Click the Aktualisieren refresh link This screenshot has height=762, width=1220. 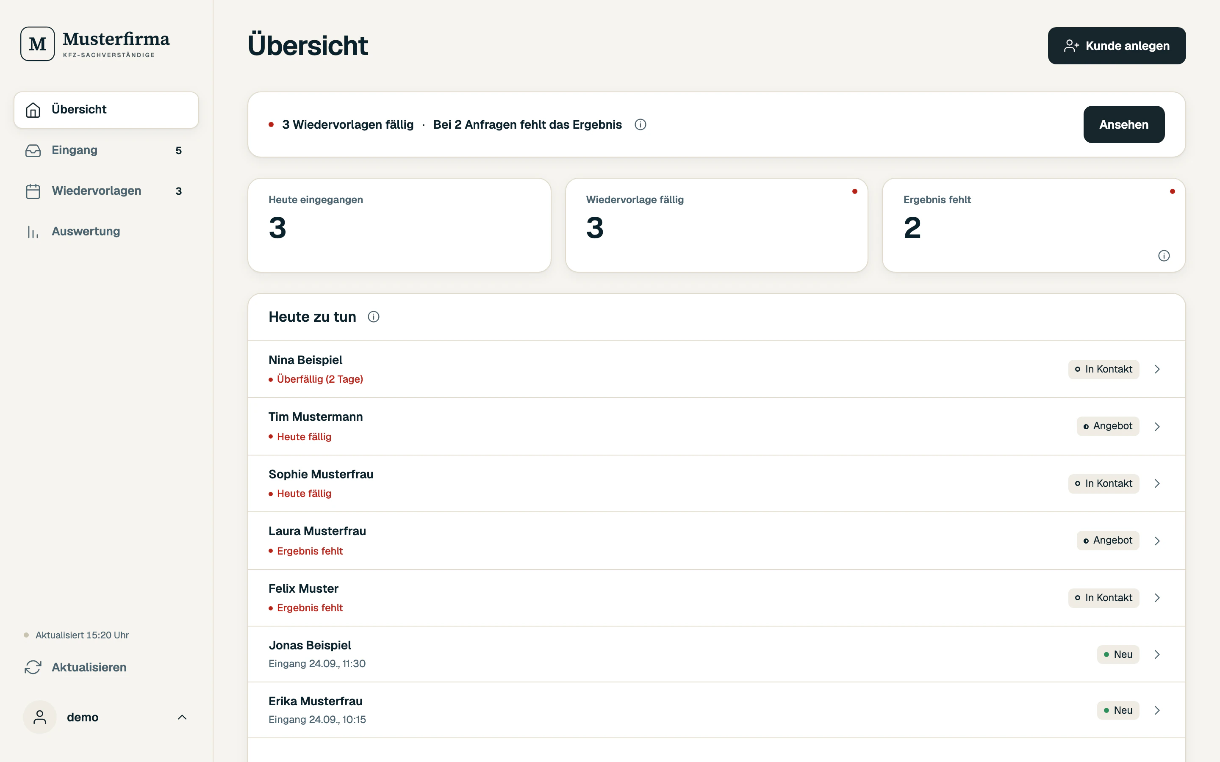(x=76, y=667)
